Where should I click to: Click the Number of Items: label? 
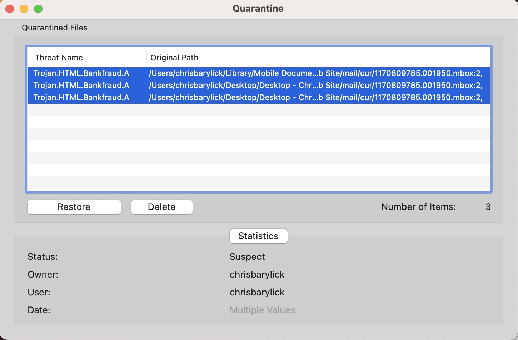pyautogui.click(x=418, y=207)
